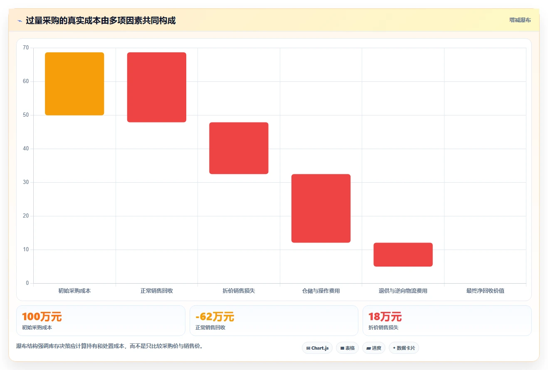The height and width of the screenshot is (370, 548).
Task: Click the orange 初始采购成本 bar
Action: point(74,84)
